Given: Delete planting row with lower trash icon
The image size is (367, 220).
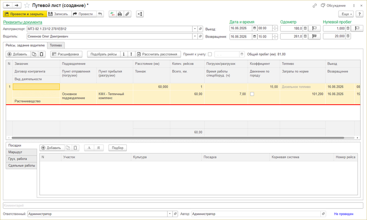Looking at the screenshot, I should (x=75, y=148).
